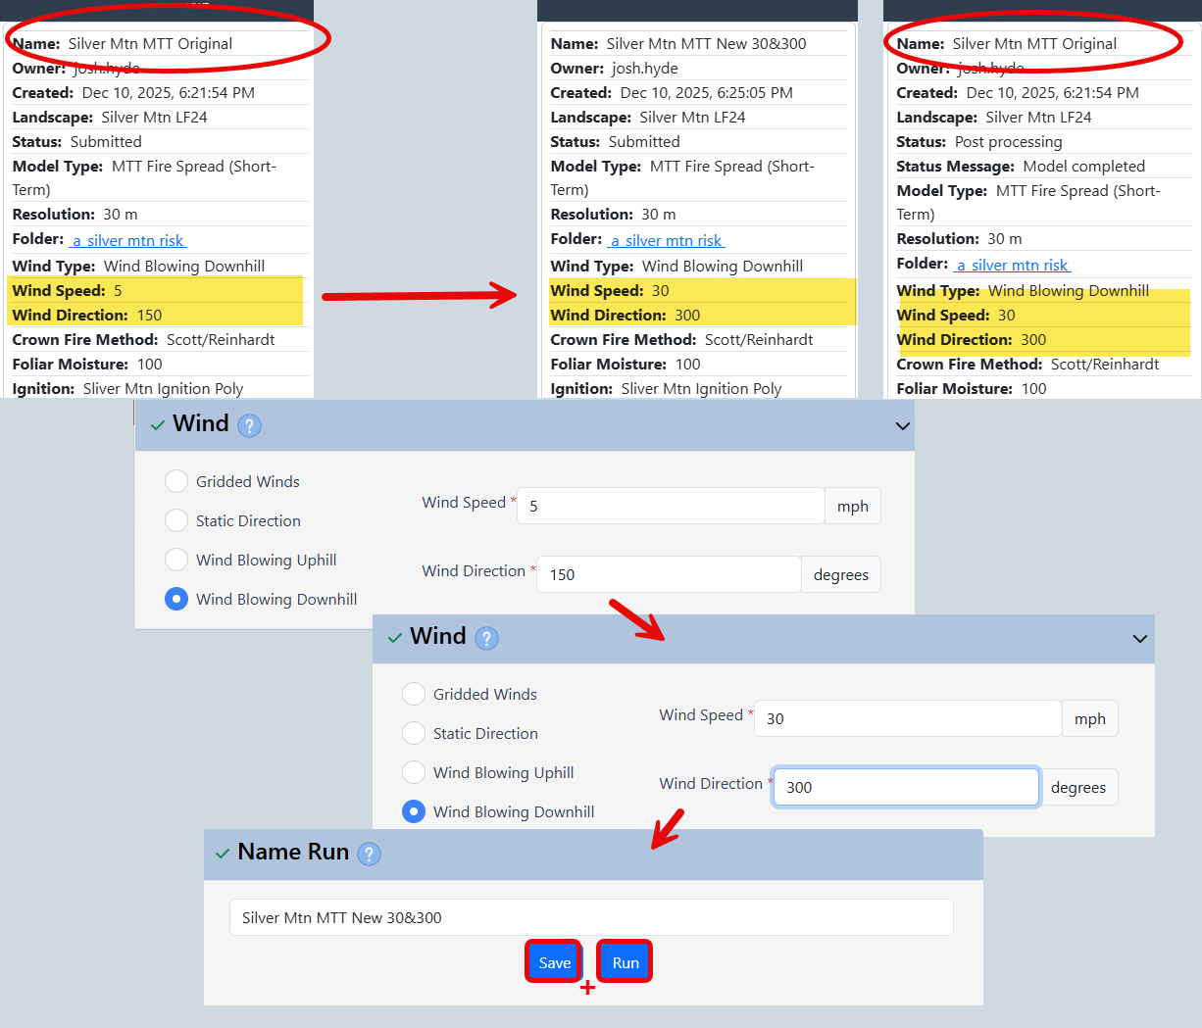
Task: Collapse the second Wind panel
Action: tap(1139, 639)
